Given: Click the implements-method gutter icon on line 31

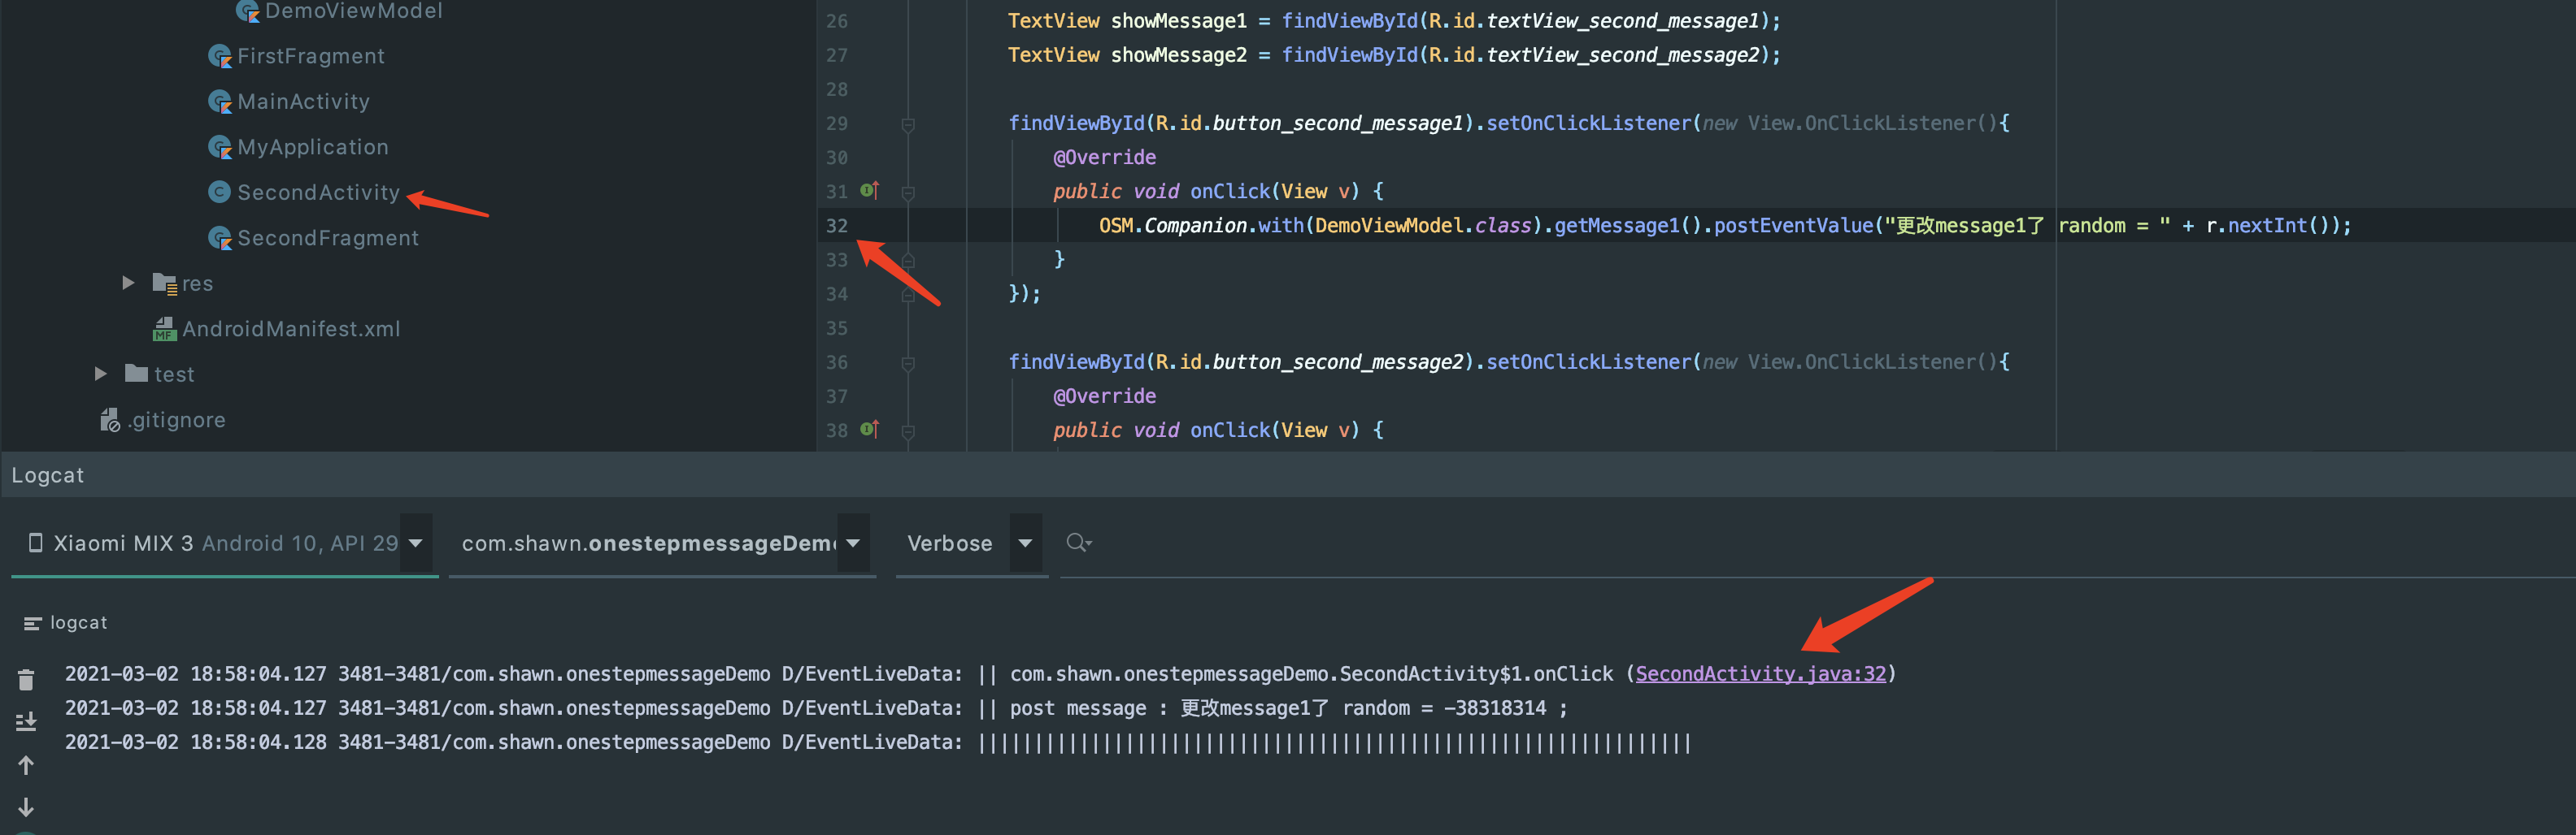Looking at the screenshot, I should tap(869, 190).
